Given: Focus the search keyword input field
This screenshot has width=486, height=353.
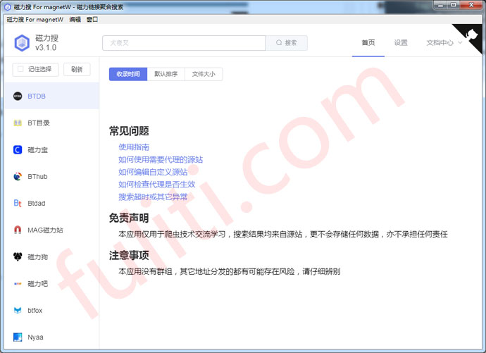Looking at the screenshot, I should (184, 43).
